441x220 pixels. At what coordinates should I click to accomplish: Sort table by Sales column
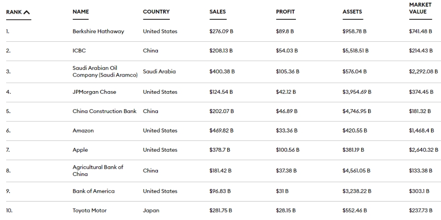(x=218, y=12)
